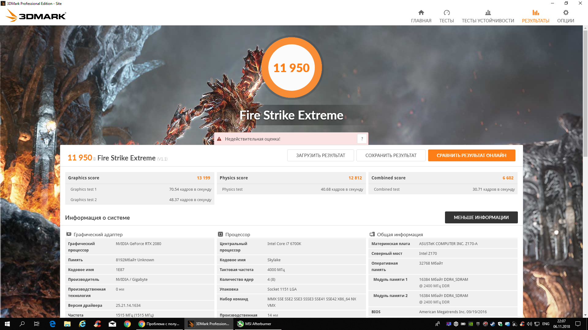Click the vertical scrollbar down arrow
The width and height of the screenshot is (588, 330).
(x=585, y=315)
